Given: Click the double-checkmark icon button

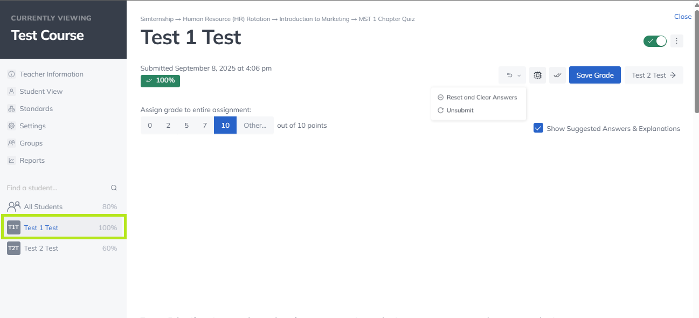Looking at the screenshot, I should (558, 75).
